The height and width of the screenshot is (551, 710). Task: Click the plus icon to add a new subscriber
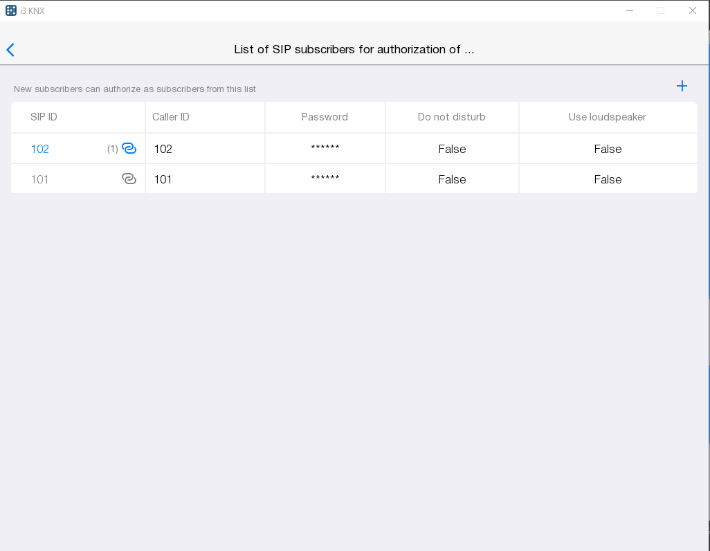pos(682,86)
